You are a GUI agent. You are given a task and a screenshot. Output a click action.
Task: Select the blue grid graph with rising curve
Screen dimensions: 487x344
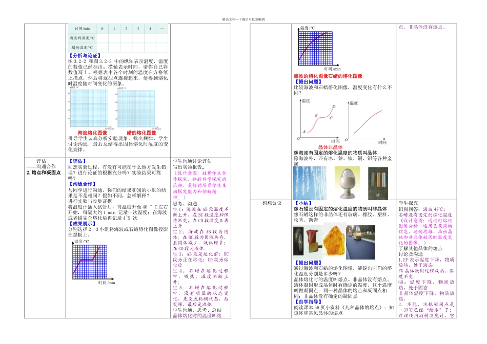(318, 48)
